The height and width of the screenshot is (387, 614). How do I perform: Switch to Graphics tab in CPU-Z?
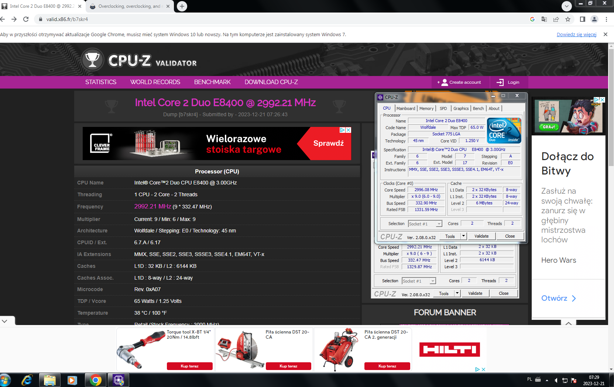[461, 108]
